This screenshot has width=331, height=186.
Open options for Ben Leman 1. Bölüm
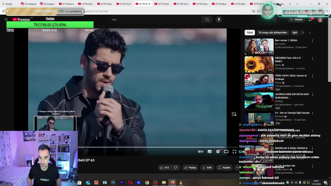point(312,41)
